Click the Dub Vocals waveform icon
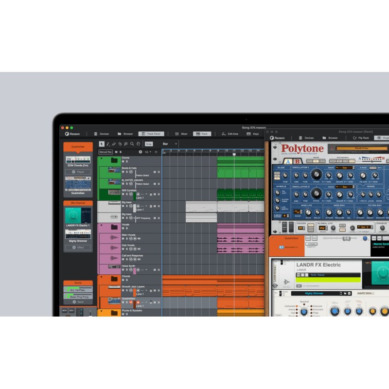Viewport: 389px width, 389px height. [x=114, y=248]
